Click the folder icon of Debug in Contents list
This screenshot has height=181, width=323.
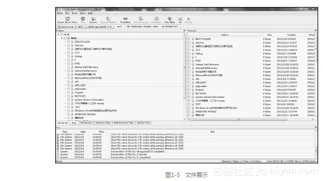pos(193,53)
